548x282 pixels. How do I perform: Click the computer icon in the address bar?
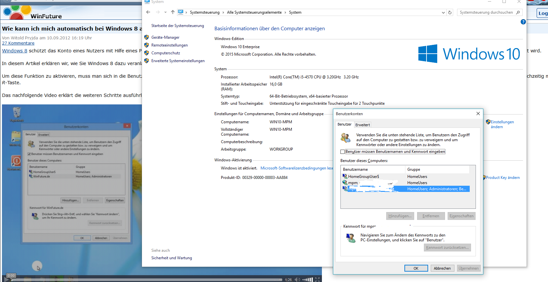click(181, 12)
